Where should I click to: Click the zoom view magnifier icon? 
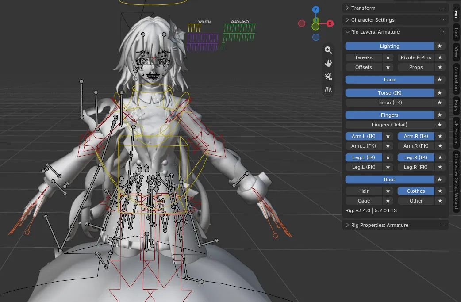[x=328, y=50]
